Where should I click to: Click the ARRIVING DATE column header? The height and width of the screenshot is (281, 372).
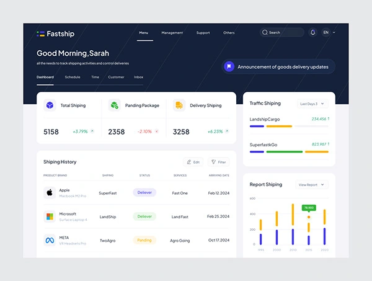tap(219, 176)
